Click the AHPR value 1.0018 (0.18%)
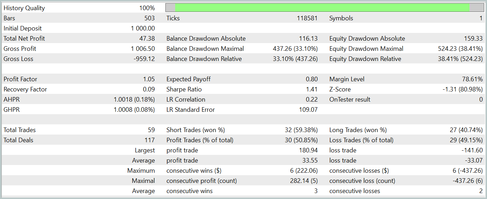Screen dimensions: 487x199 point(134,99)
